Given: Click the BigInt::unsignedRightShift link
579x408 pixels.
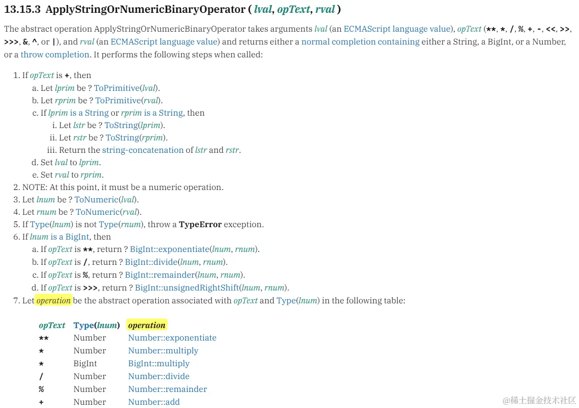Looking at the screenshot, I should tap(187, 288).
